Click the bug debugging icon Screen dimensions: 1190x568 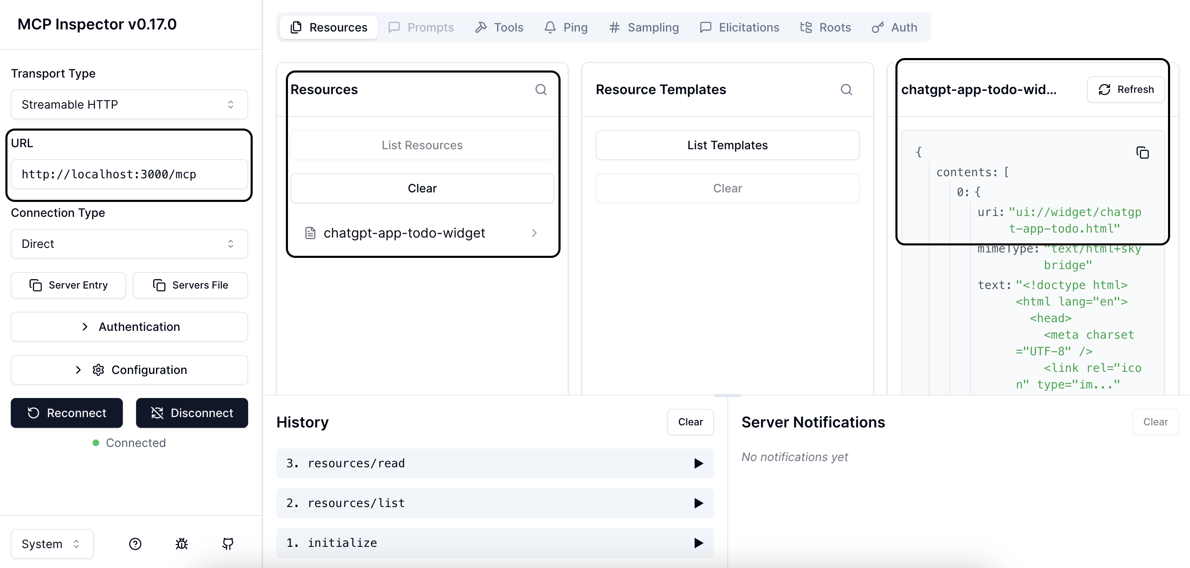tap(182, 544)
